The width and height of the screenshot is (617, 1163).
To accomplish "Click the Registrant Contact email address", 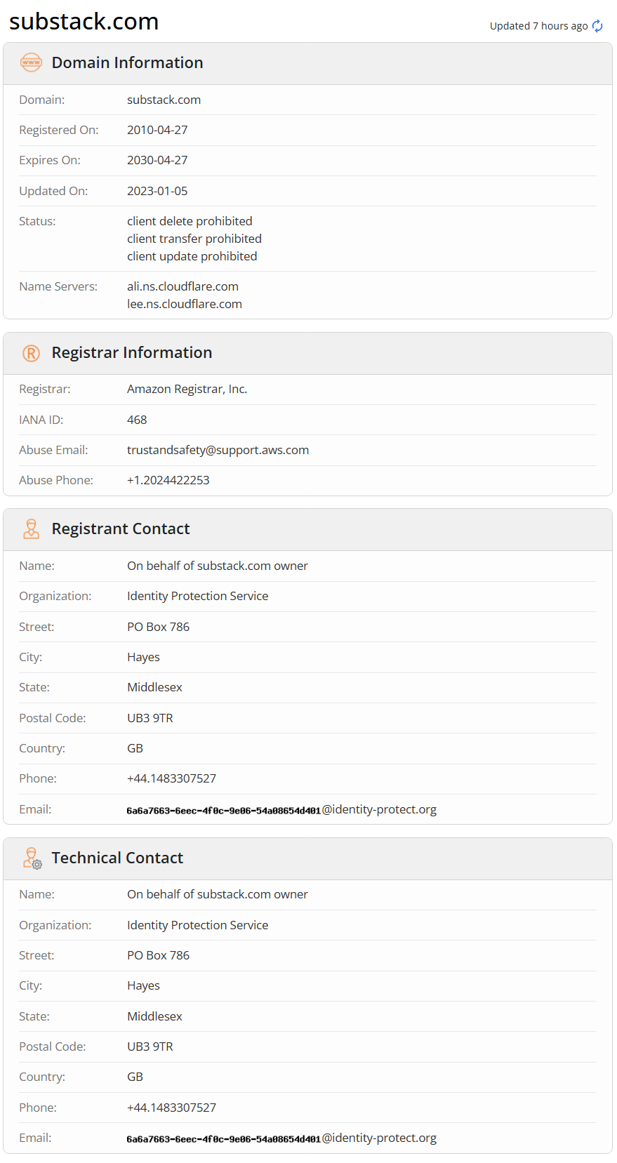I will [x=281, y=809].
